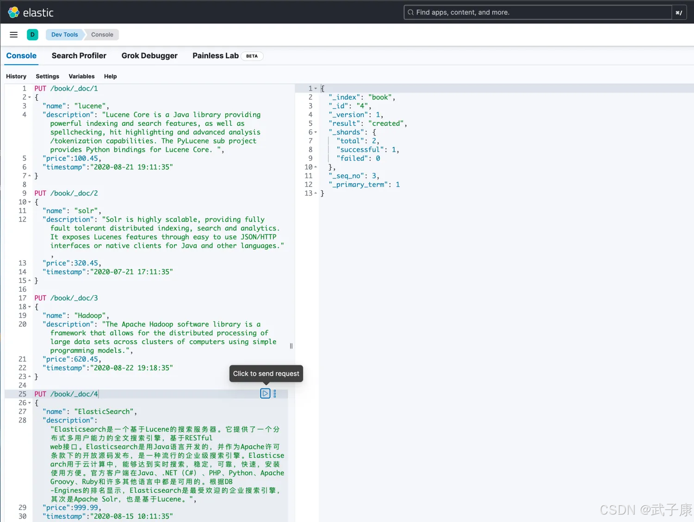Switch to the Search Profiler tab

pyautogui.click(x=79, y=55)
